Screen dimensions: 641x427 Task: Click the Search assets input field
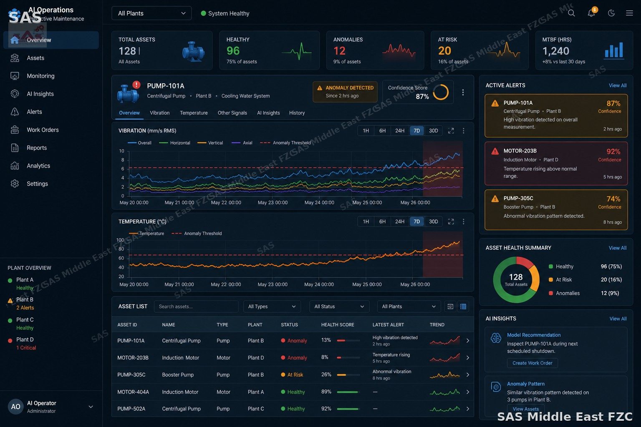(x=196, y=306)
